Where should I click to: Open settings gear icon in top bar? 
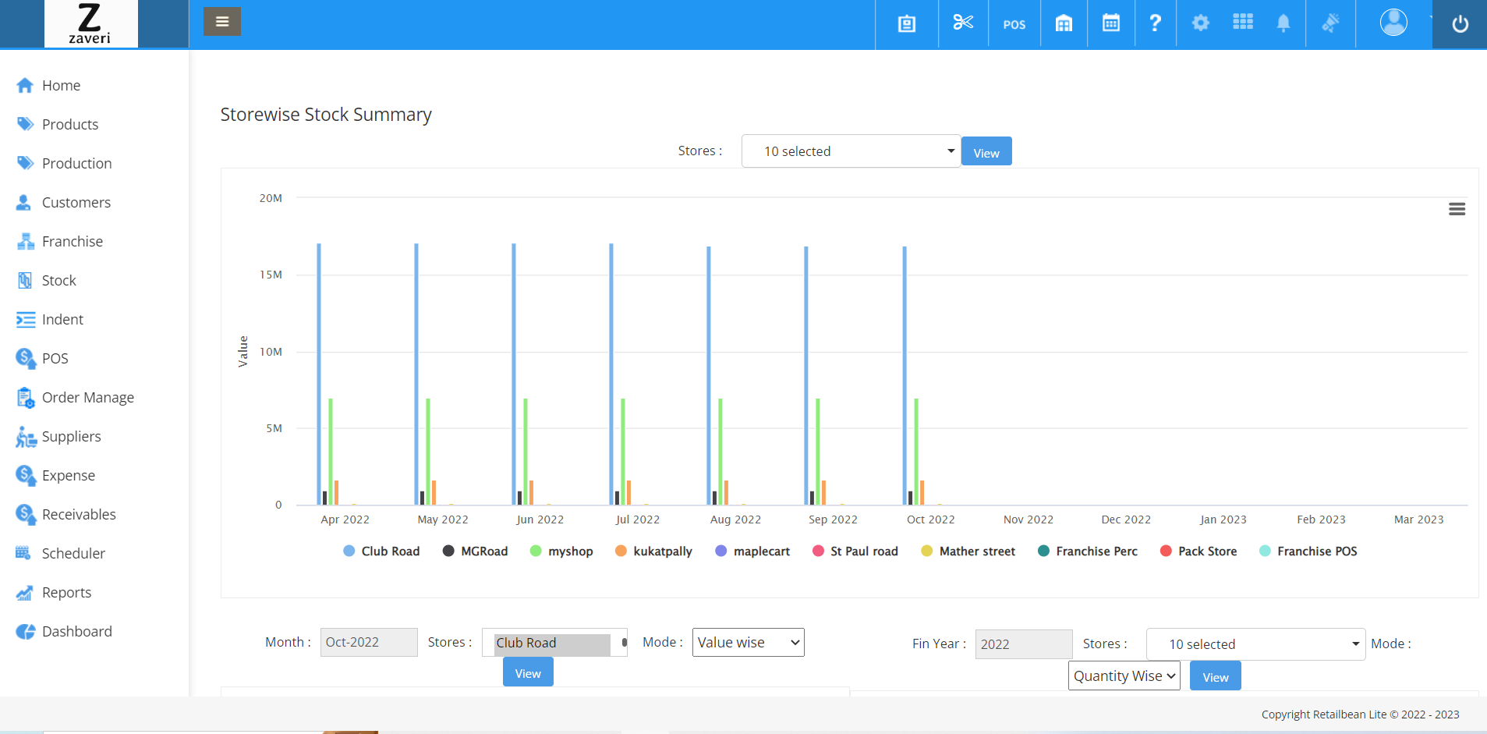click(x=1201, y=23)
